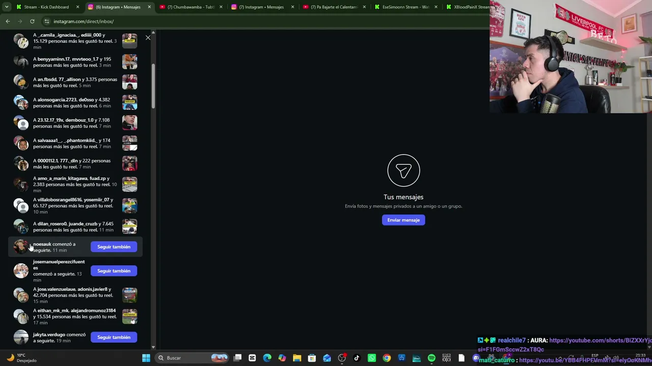Open reel thumbnail for alonsogarcia.2723 notification

click(129, 103)
